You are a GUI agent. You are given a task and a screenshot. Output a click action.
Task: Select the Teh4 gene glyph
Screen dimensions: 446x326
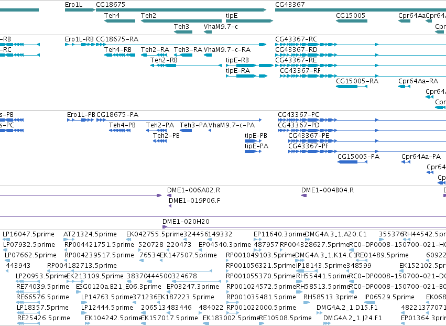pos(119,21)
